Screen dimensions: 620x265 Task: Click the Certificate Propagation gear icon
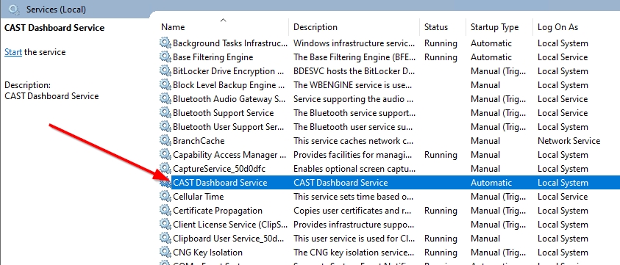point(165,211)
